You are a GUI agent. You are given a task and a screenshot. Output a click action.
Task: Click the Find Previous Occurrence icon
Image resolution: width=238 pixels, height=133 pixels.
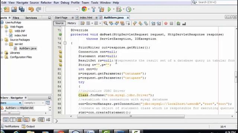click(111, 23)
